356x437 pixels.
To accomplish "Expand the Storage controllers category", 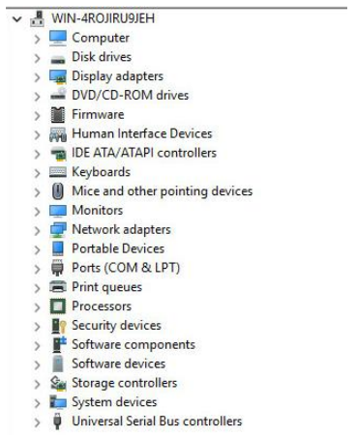I will [37, 384].
